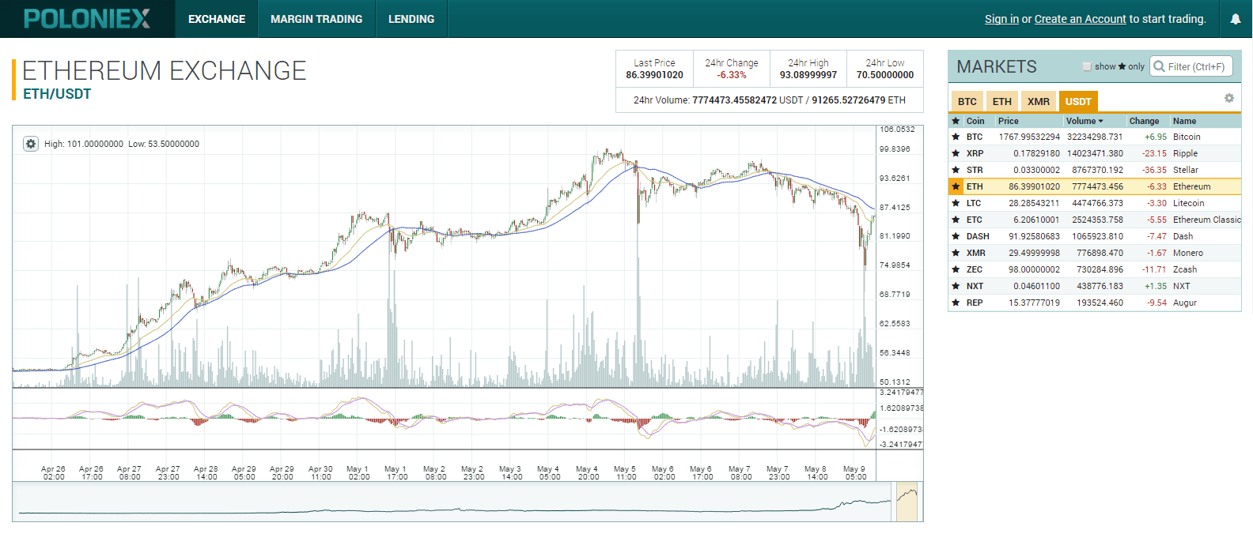The image size is (1253, 534).
Task: Switch to XMR markets tab
Action: (x=1039, y=101)
